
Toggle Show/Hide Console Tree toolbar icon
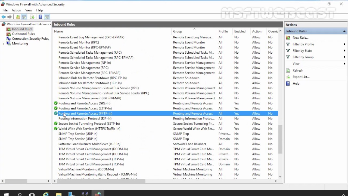[24, 17]
